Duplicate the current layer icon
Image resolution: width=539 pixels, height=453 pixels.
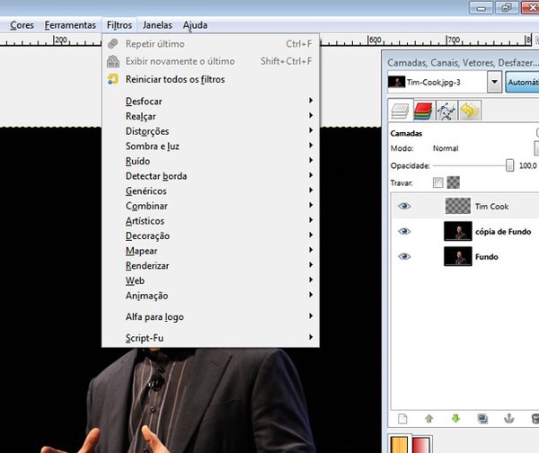point(482,418)
